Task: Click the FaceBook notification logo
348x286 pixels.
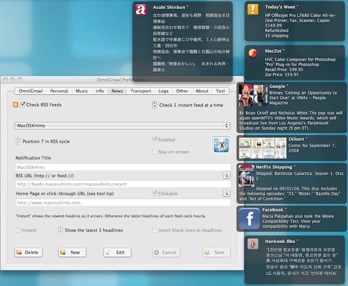Action: click(249, 219)
